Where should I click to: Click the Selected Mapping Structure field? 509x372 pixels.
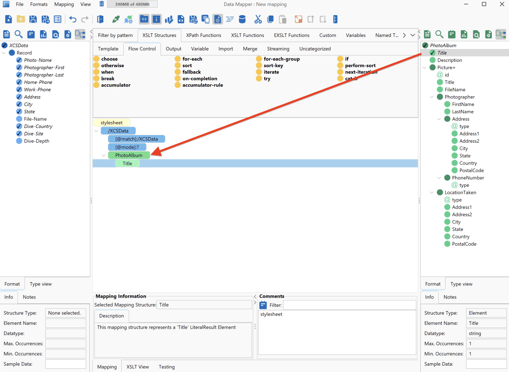click(204, 305)
